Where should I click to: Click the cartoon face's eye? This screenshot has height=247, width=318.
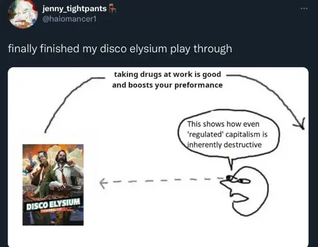tap(230, 178)
